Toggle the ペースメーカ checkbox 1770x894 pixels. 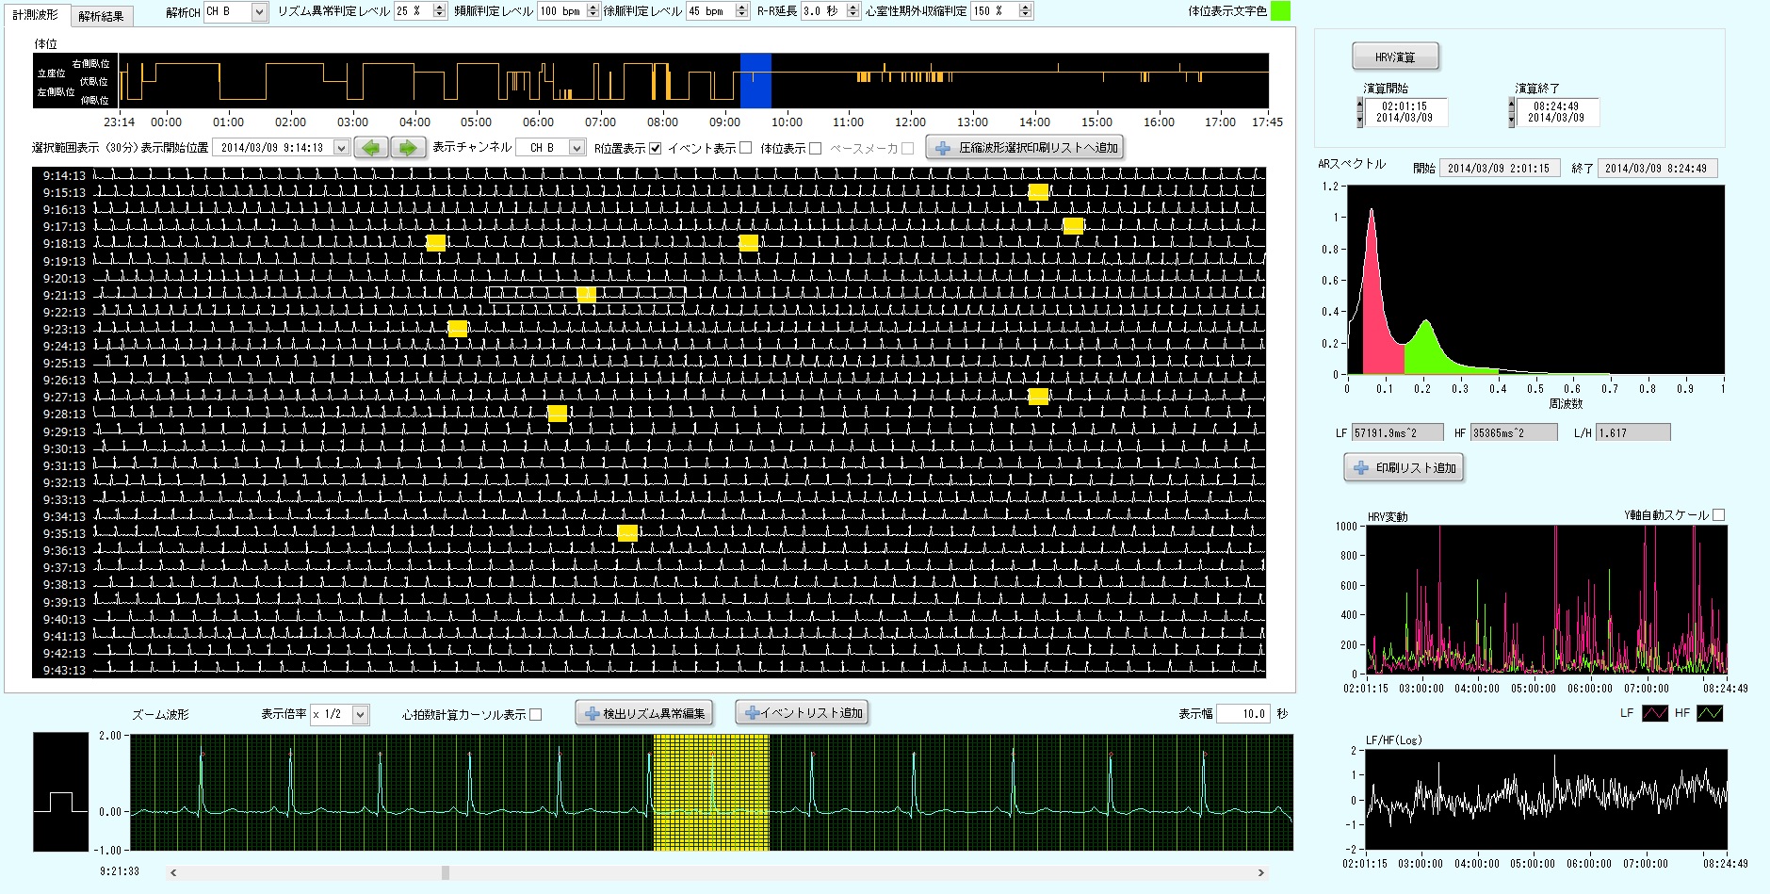point(907,148)
